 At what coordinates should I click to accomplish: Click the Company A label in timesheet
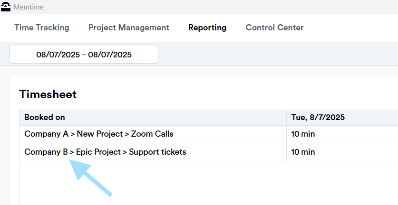tap(47, 134)
